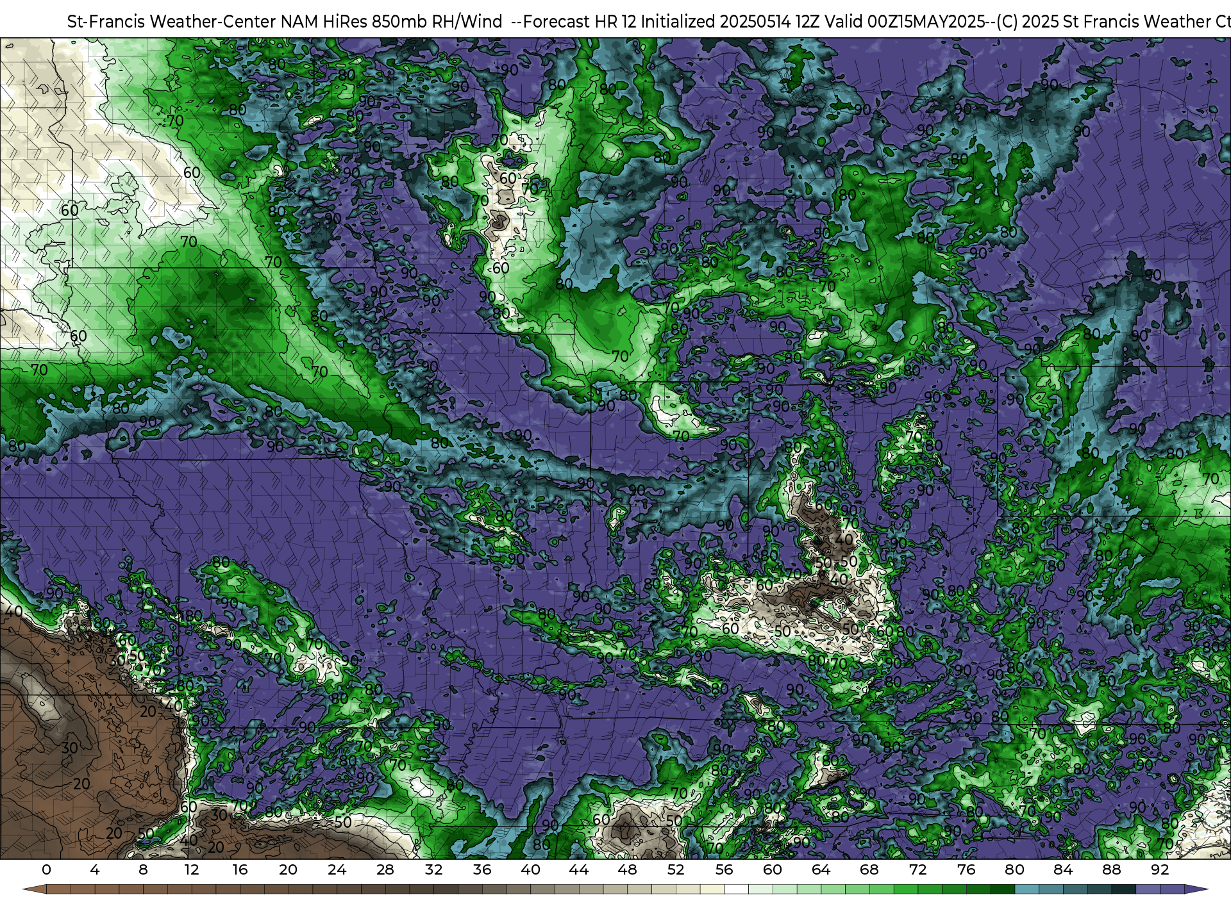1231x897 pixels.
Task: Click the map title 'NAM HiRes 850mb RH/Wind'
Action: pyautogui.click(x=391, y=22)
